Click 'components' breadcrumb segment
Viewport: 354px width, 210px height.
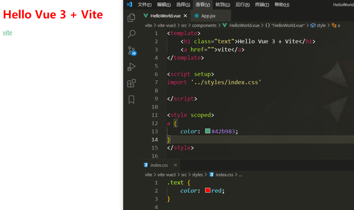[204, 25]
